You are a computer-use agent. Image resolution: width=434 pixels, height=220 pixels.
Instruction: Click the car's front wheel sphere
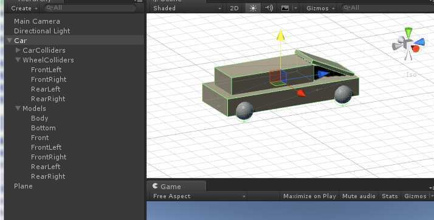click(343, 94)
